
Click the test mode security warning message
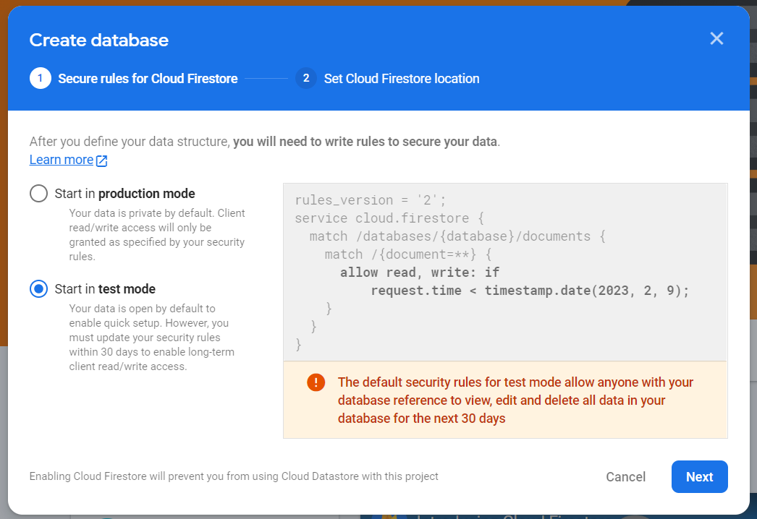(515, 400)
